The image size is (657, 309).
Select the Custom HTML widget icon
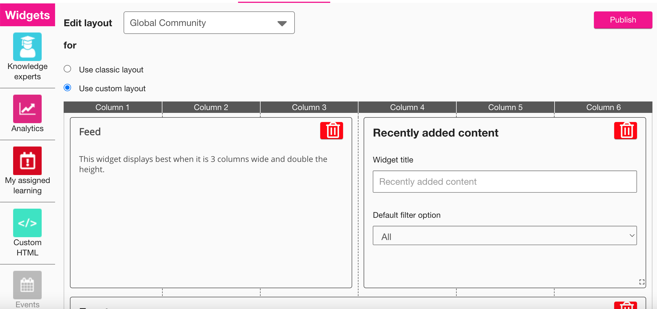click(27, 223)
